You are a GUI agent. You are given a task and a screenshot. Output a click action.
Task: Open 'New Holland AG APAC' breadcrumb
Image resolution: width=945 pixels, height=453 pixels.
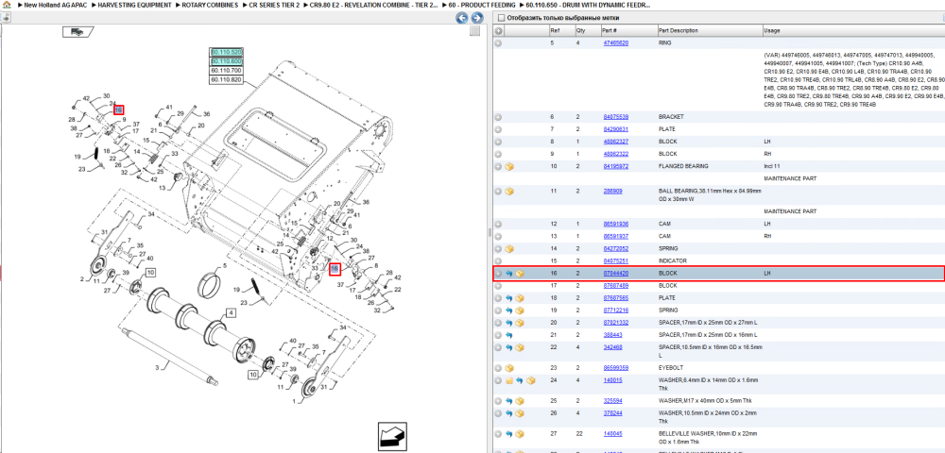(56, 4)
